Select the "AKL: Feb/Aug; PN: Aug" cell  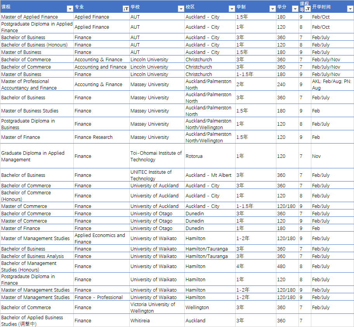[332, 85]
